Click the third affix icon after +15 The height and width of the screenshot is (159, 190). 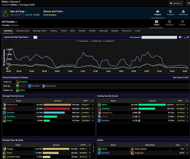(22, 15)
